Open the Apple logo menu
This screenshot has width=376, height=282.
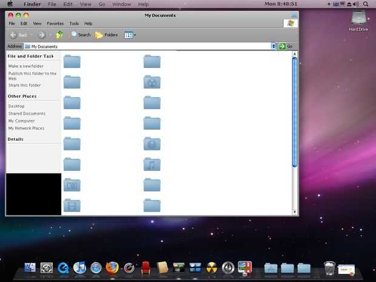10,4
